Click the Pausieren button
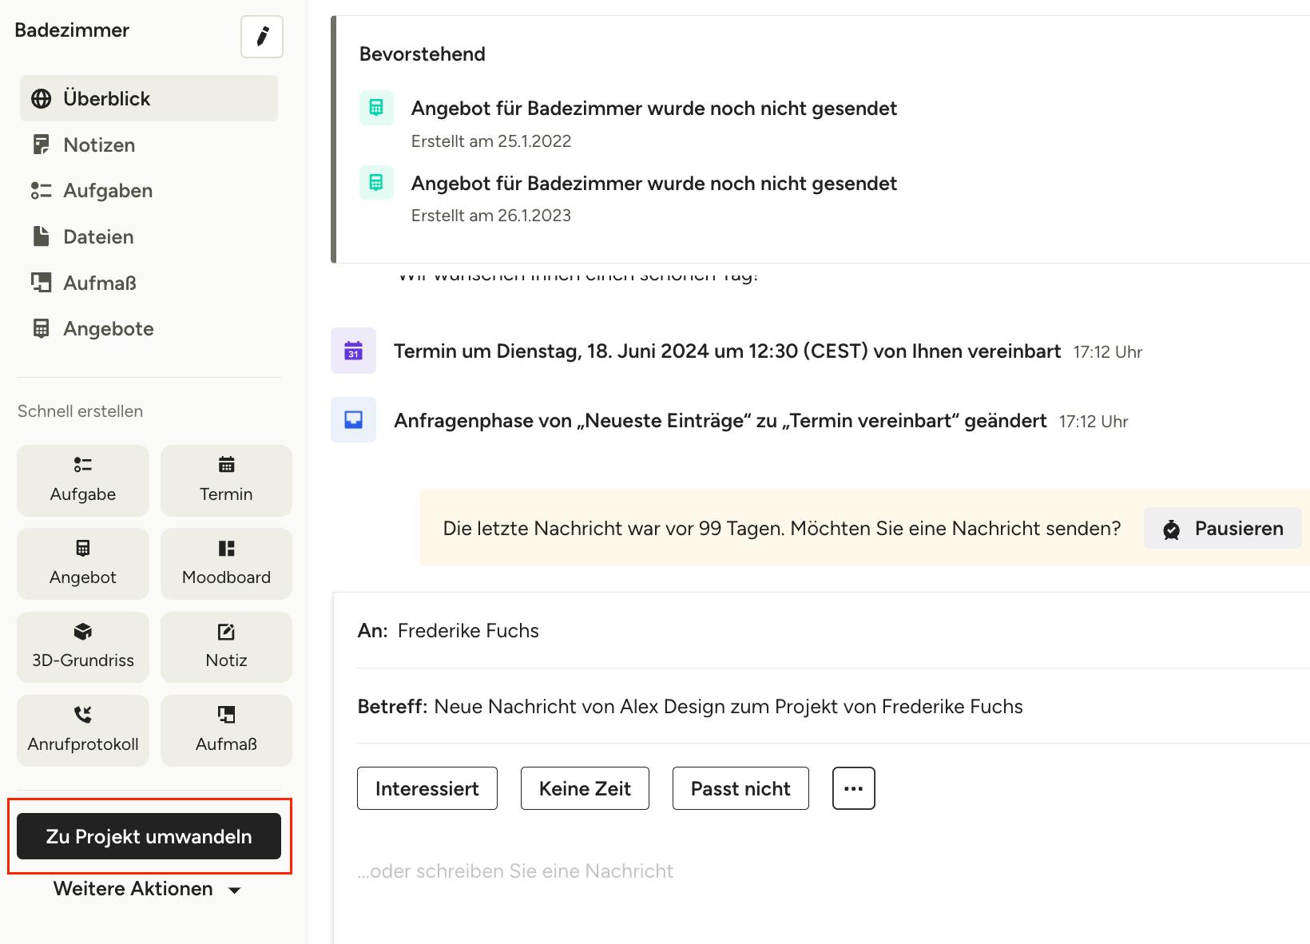Image resolution: width=1310 pixels, height=944 pixels. (x=1222, y=528)
